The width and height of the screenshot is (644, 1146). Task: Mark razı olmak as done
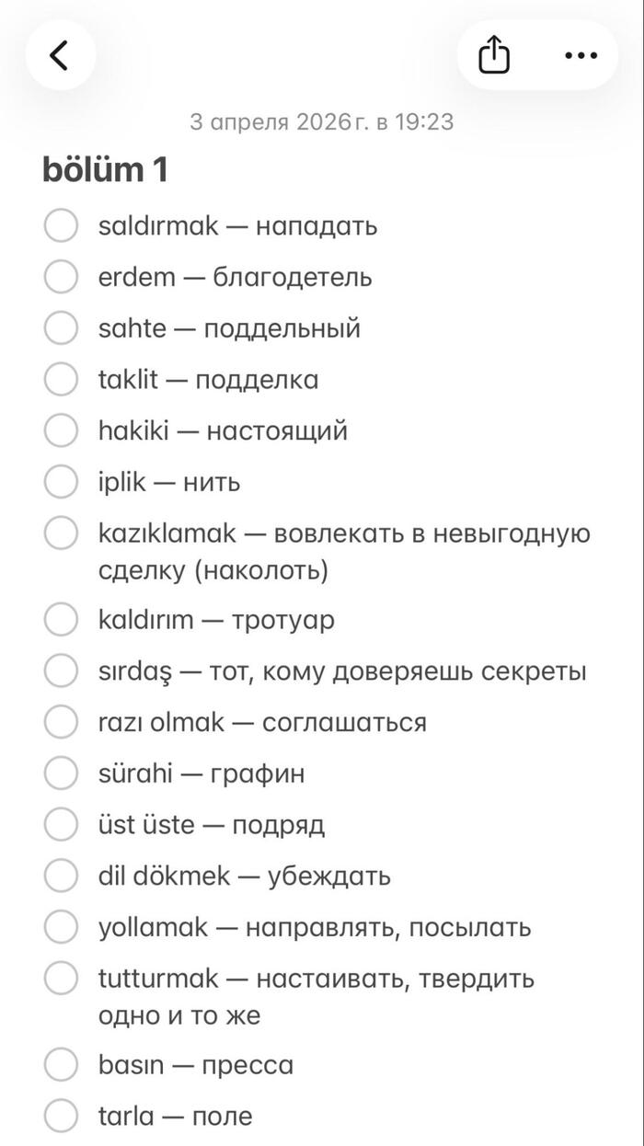61,722
